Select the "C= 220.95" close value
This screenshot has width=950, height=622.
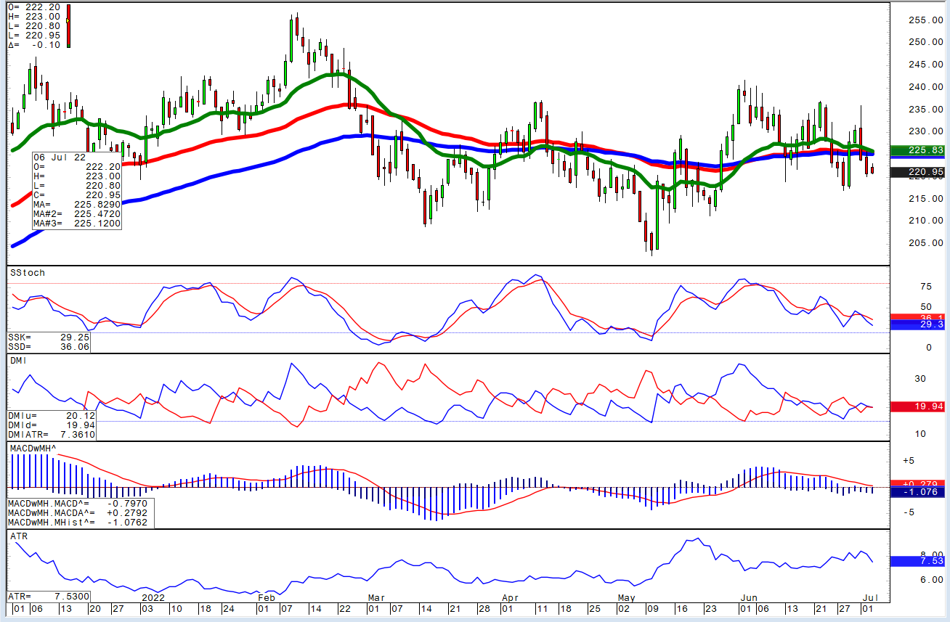pos(76,196)
